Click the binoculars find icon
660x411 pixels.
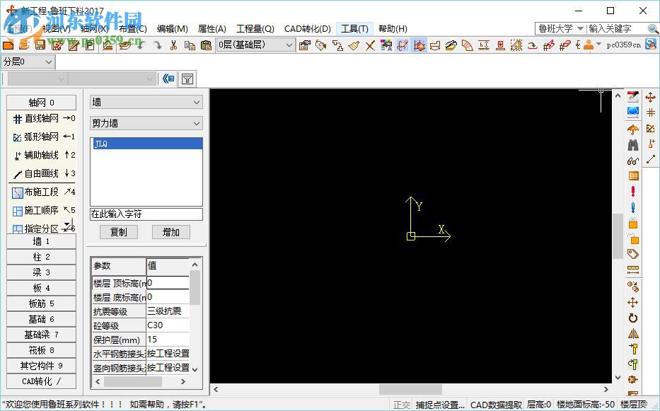(x=632, y=145)
